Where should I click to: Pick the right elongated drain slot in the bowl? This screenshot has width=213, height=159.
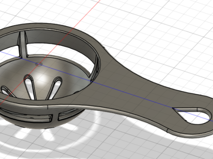pyautogui.click(x=55, y=87)
